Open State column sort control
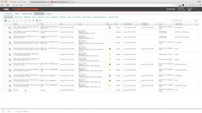 (x=121, y=24)
